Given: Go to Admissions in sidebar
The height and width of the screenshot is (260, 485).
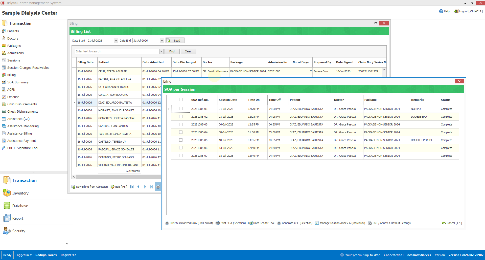Looking at the screenshot, I should tap(15, 53).
